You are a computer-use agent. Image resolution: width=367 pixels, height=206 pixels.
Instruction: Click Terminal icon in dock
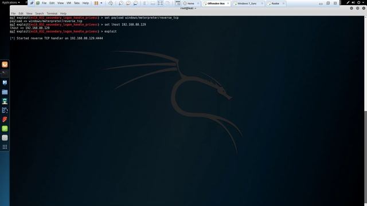coord(5,74)
